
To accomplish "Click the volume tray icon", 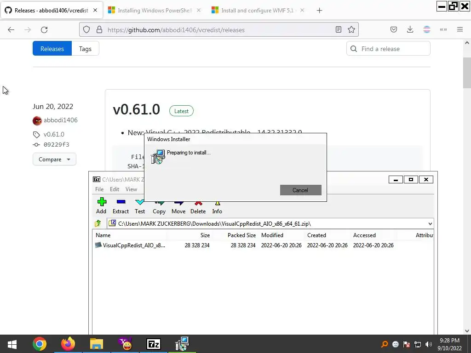I will pos(429,344).
